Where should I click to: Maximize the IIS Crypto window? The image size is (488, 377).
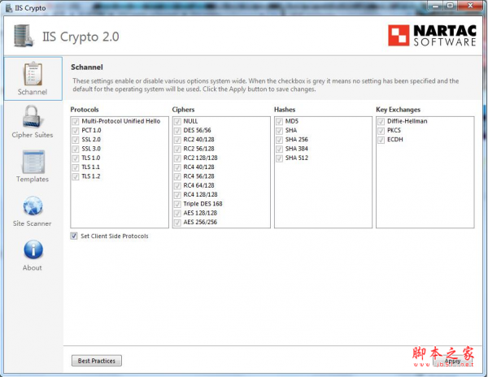(450, 6)
